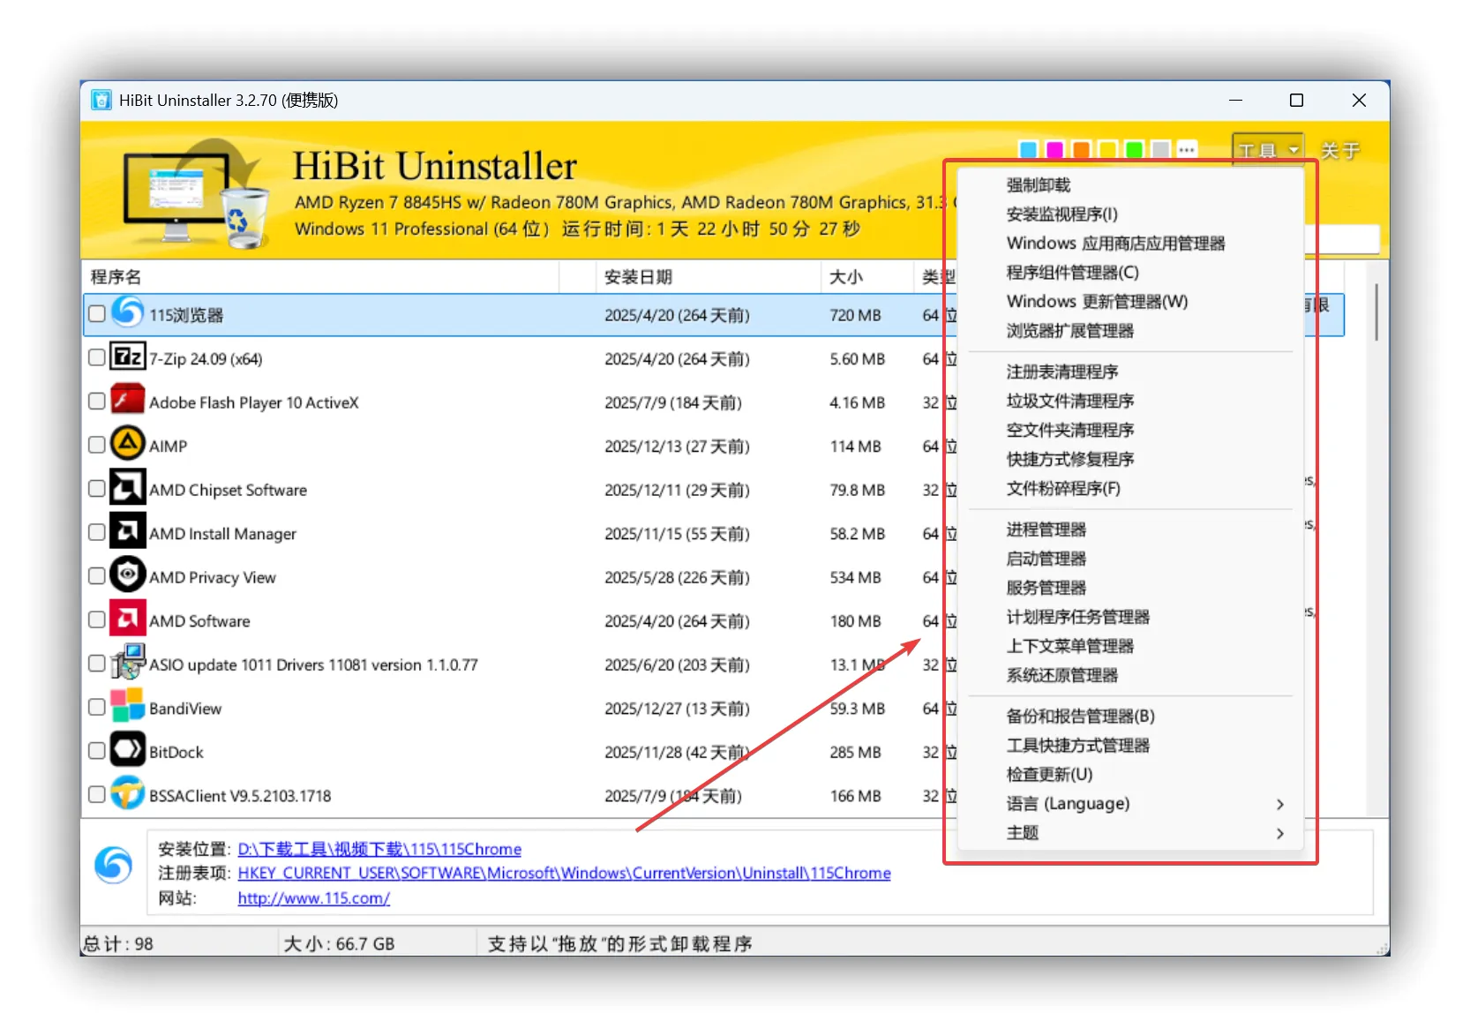Screen dimensions: 1470x1036
Task: Choose 启动管理器 in the tools menu
Action: (1046, 559)
